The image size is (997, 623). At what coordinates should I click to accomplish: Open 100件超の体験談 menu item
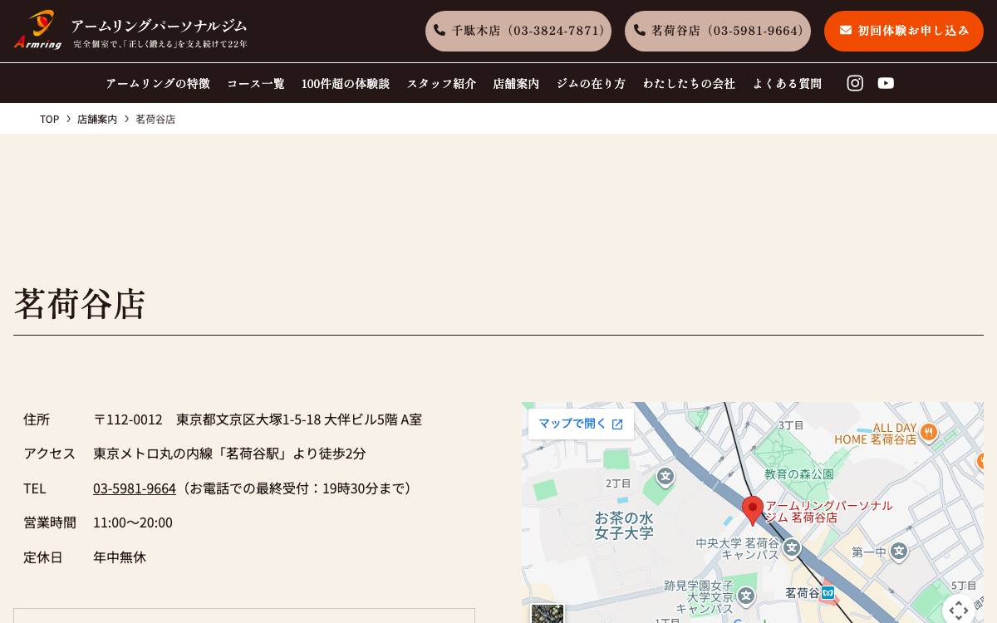pyautogui.click(x=346, y=83)
